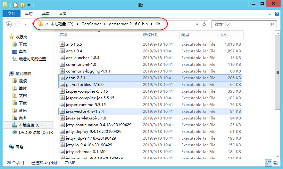Viewport: 283px width, 169px height.
Task: Switch to the 共享 ribbon tab
Action: tap(46, 14)
